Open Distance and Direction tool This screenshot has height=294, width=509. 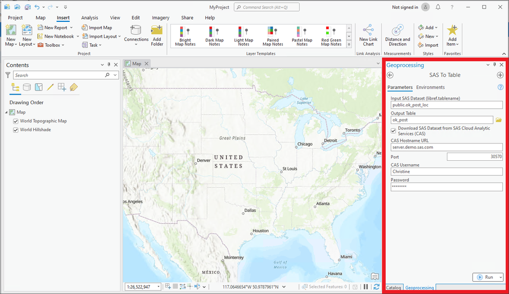(x=397, y=35)
